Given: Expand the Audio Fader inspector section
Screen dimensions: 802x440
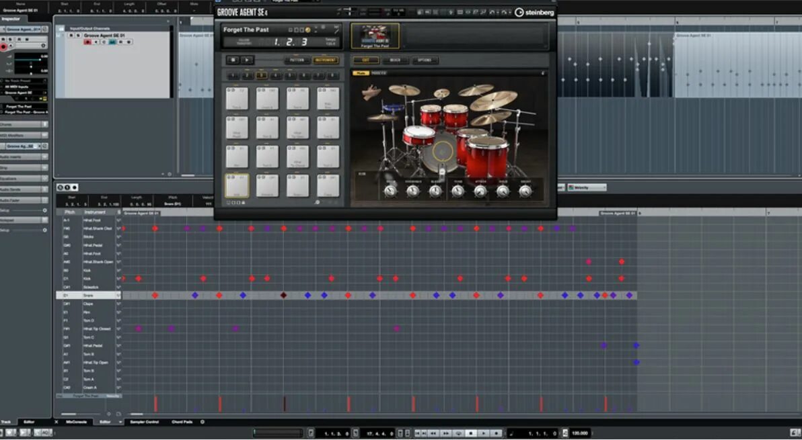Looking at the screenshot, I should coord(24,200).
